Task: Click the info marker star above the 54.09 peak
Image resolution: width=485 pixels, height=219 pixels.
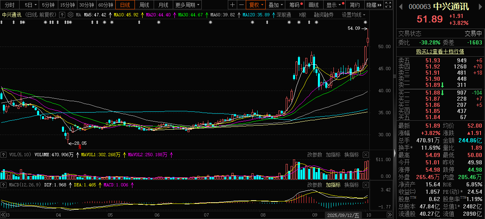Action: 365,22
